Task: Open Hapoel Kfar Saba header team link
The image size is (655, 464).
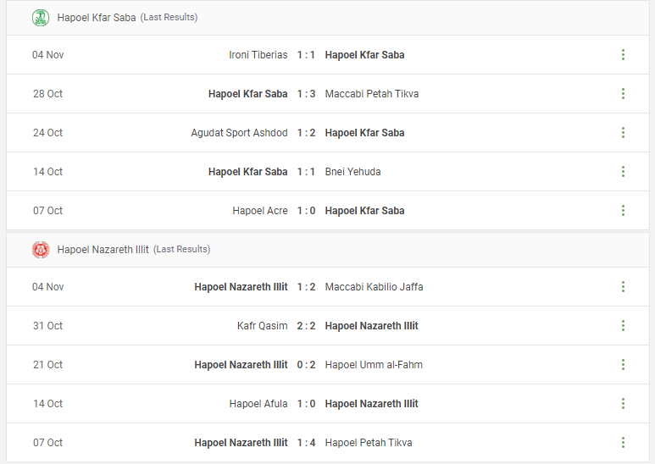Action: click(97, 18)
